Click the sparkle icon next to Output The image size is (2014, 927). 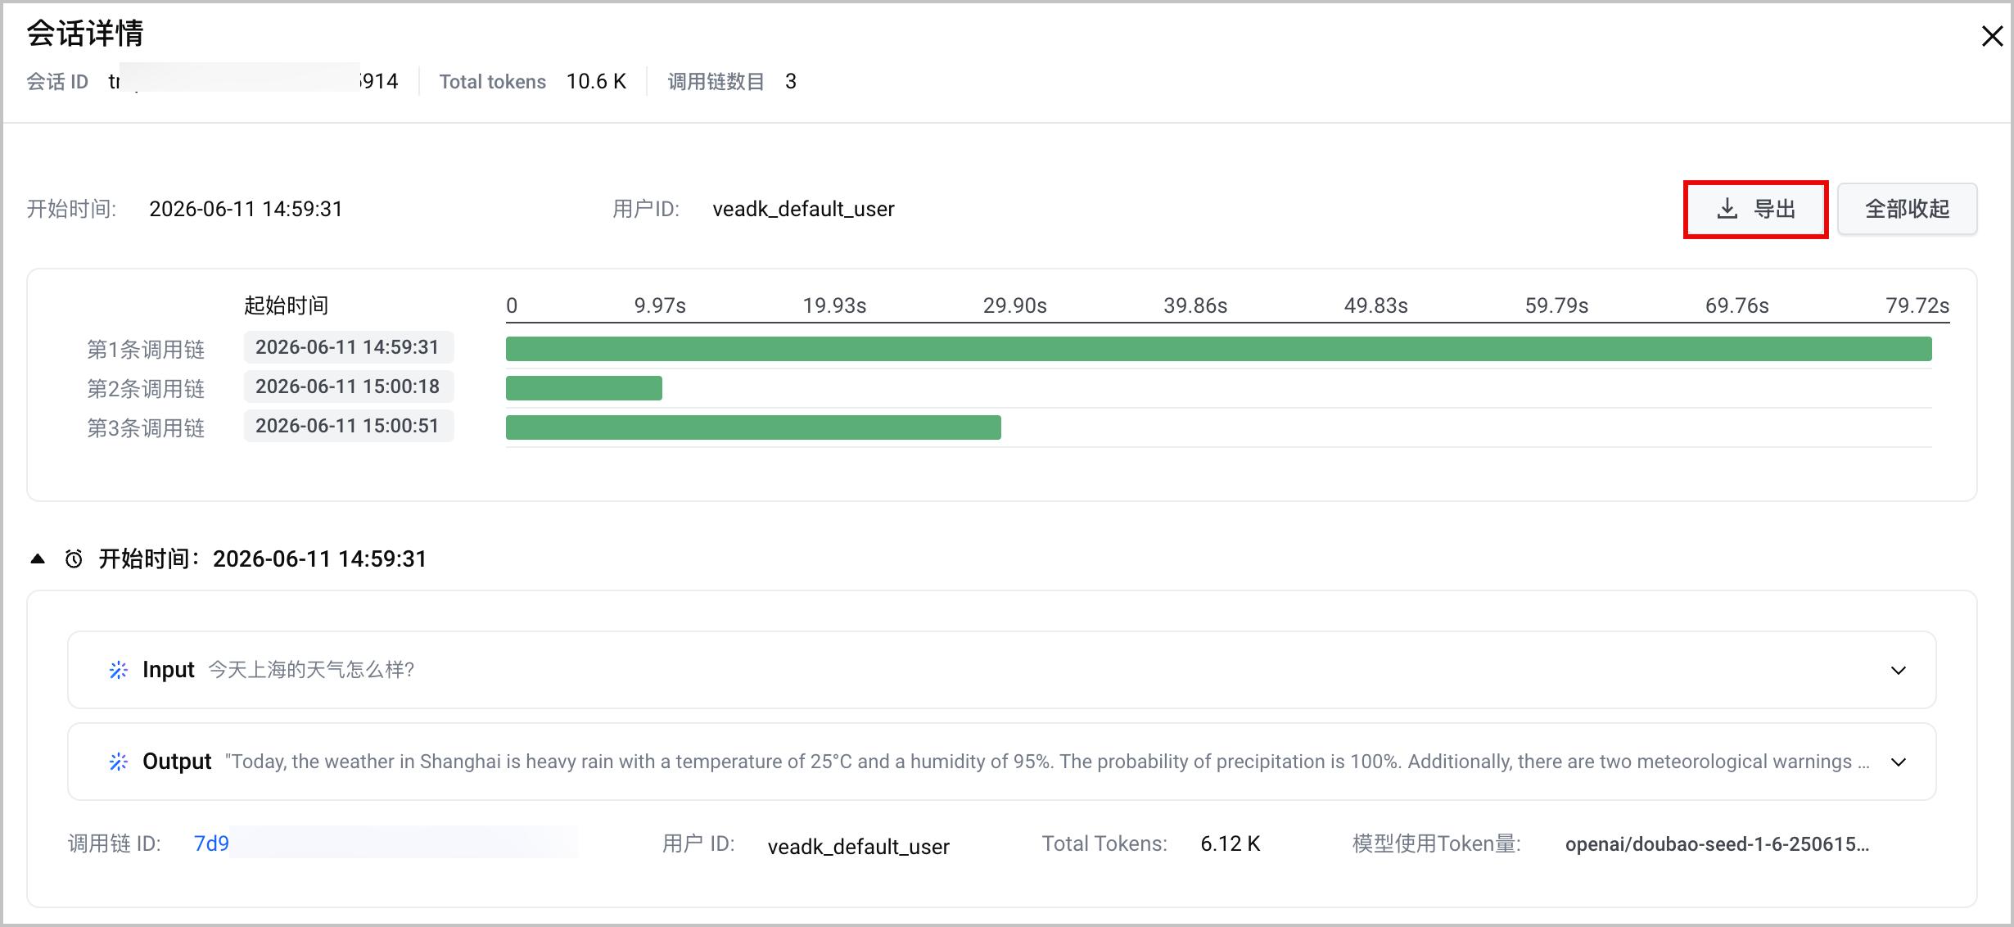coord(119,762)
